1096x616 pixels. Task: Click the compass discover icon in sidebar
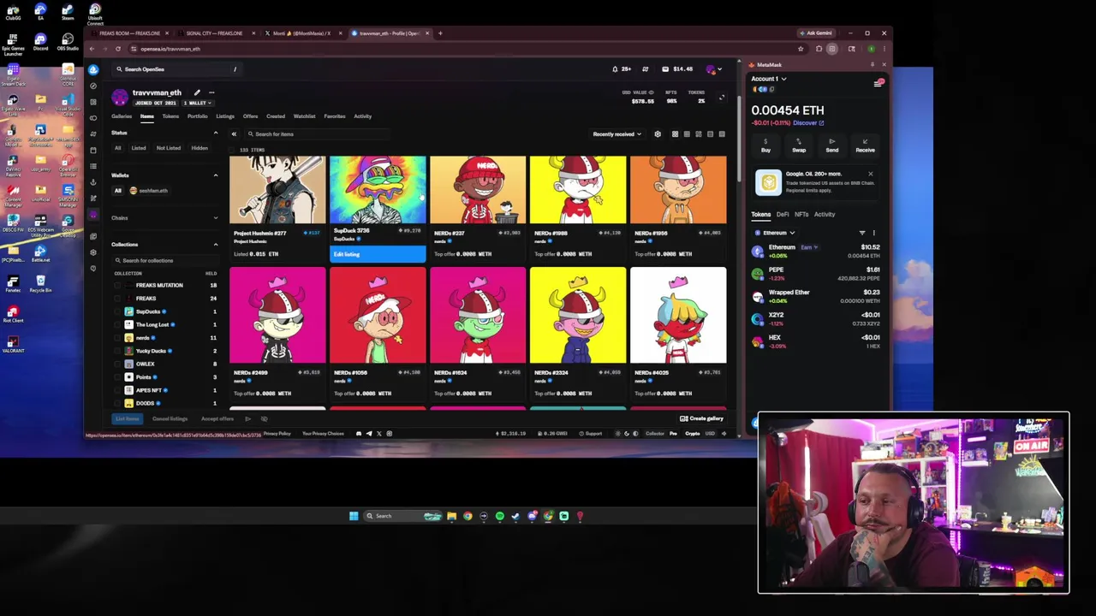pos(93,86)
